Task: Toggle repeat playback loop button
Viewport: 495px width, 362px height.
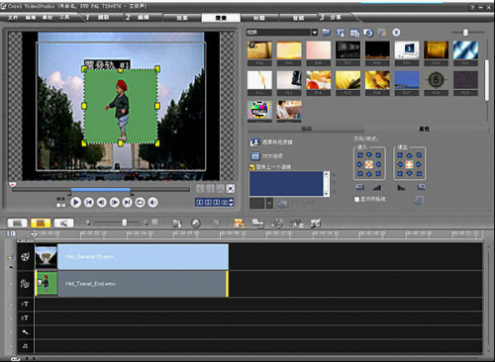Action: point(140,202)
